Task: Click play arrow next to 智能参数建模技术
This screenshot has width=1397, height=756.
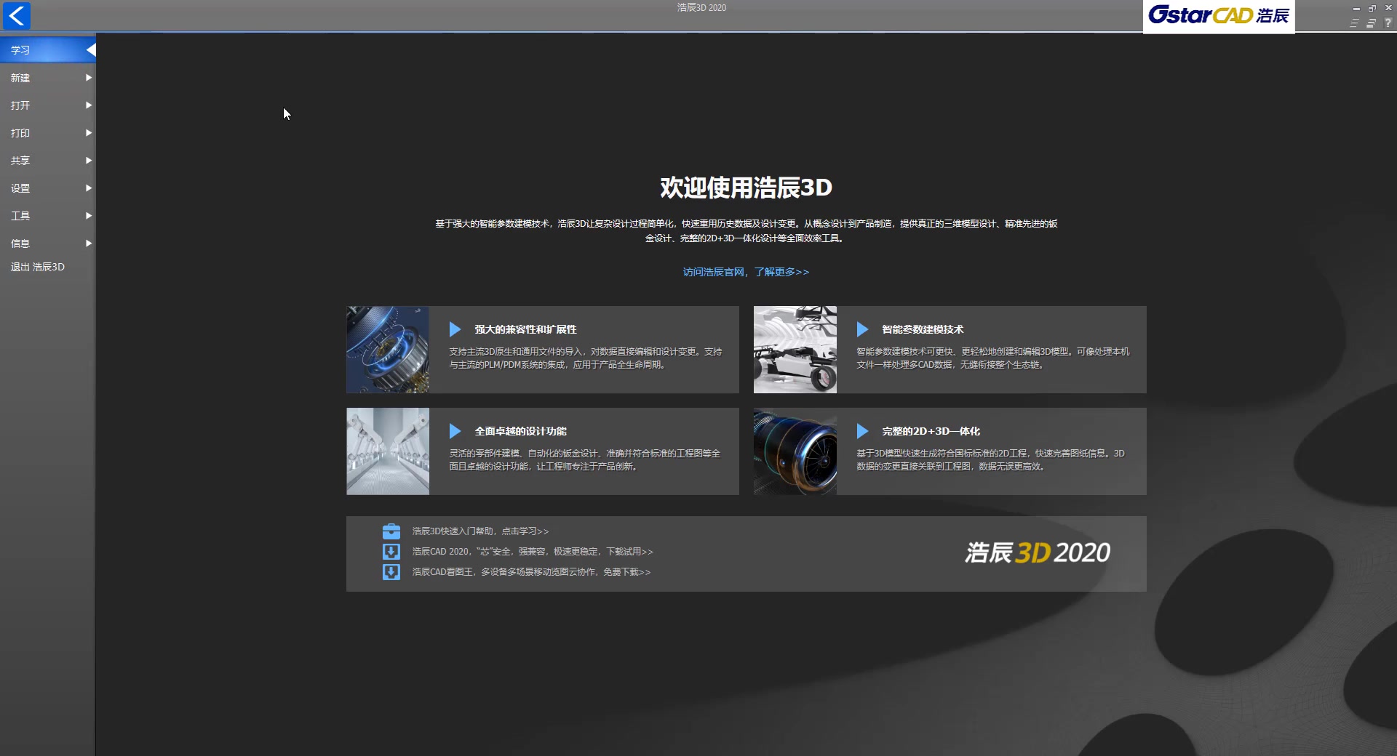Action: (863, 329)
